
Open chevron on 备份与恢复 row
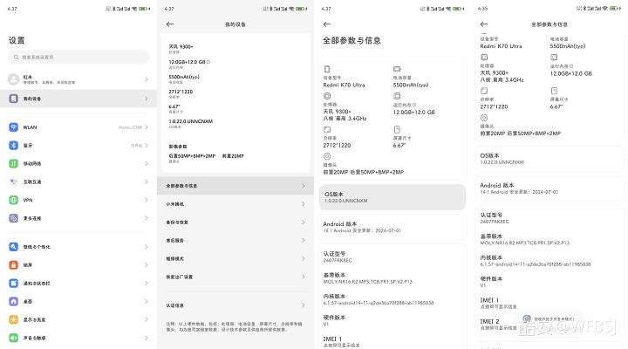304,222
